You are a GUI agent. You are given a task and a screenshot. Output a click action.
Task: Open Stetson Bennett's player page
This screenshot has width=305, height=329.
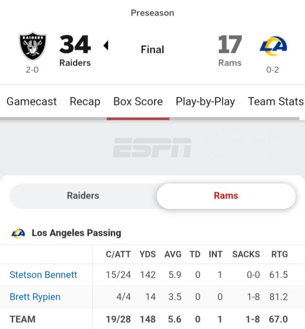43,275
